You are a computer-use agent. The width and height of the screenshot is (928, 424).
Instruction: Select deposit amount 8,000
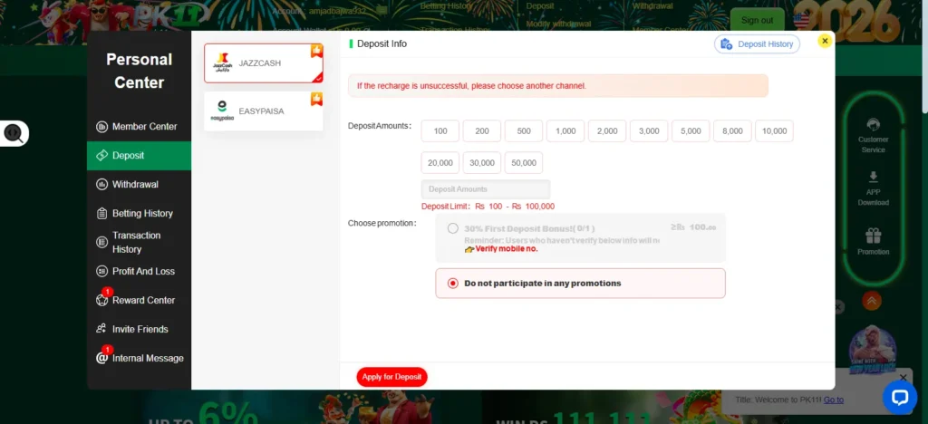click(x=732, y=131)
